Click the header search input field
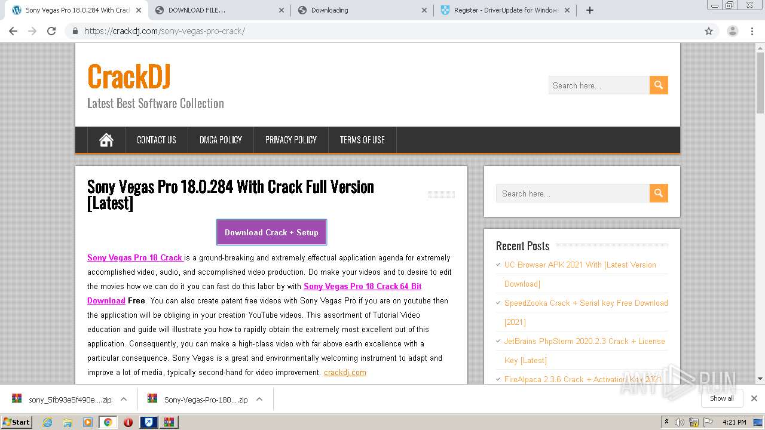This screenshot has height=430, width=765. coord(599,85)
